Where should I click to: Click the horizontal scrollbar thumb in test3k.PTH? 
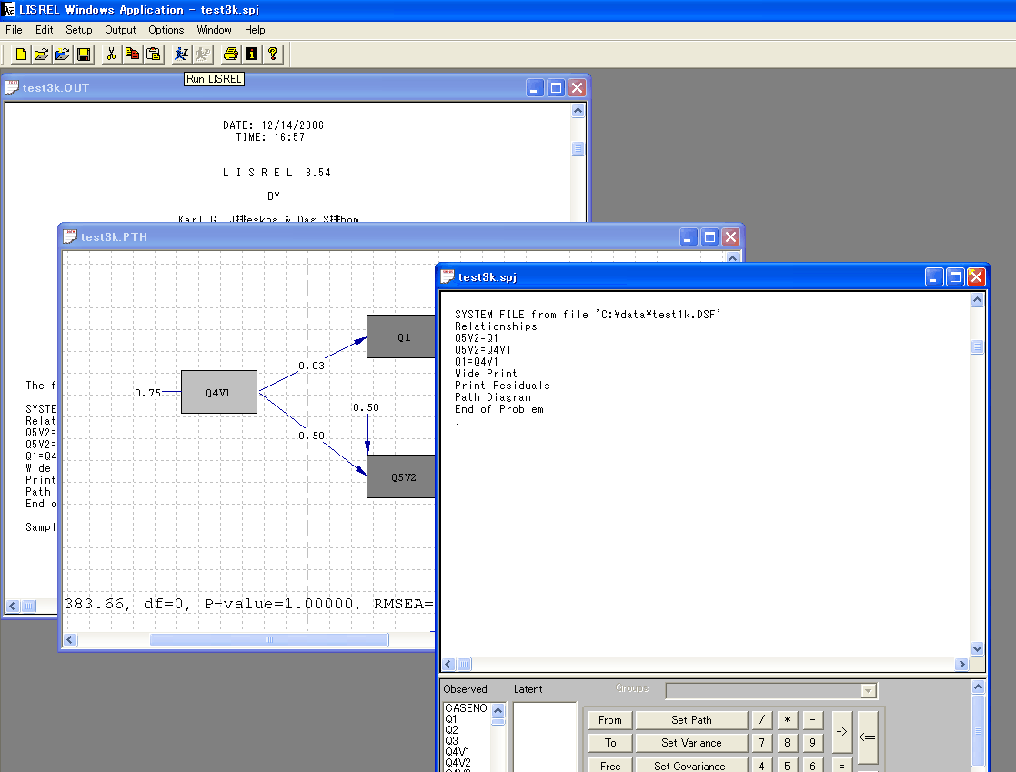[x=269, y=640]
